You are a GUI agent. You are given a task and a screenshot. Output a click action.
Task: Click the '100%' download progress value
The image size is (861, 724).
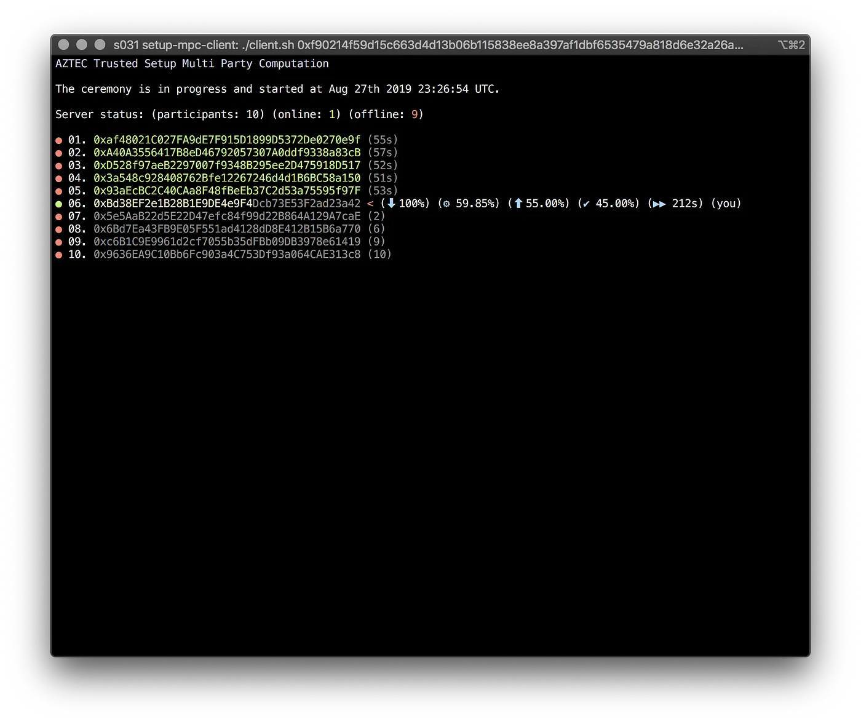click(411, 203)
